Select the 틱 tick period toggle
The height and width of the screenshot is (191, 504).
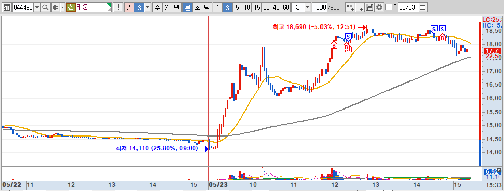click(207, 7)
